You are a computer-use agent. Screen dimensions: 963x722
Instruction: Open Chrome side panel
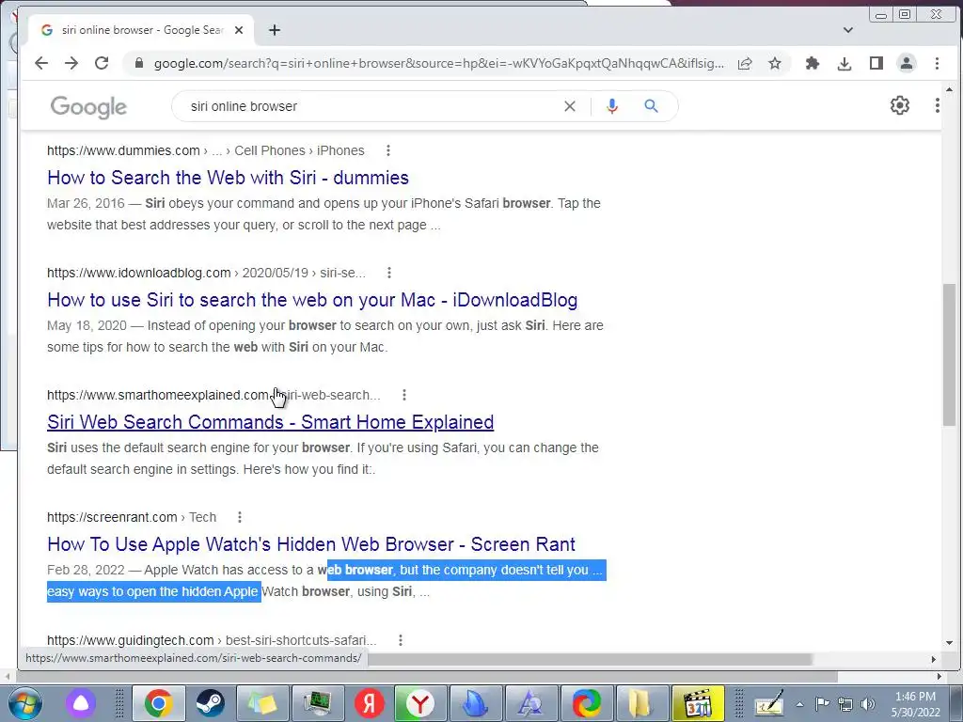[876, 63]
